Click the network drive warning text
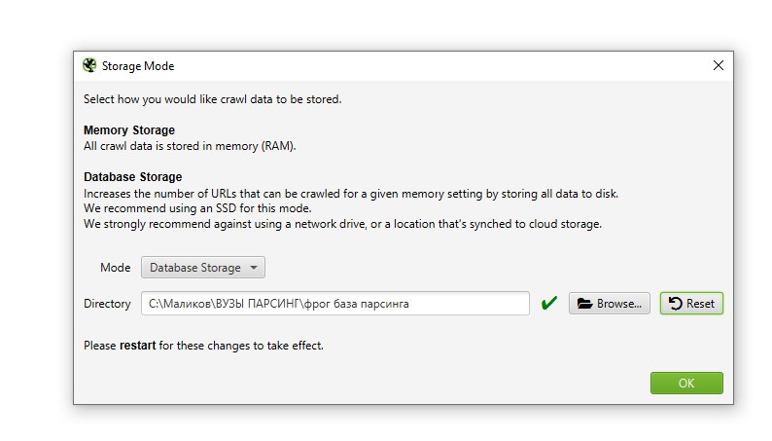This screenshot has height=441, width=772. coord(342,224)
